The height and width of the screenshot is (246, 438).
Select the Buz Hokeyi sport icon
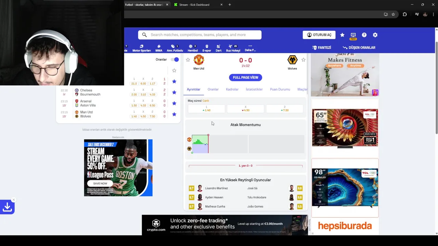[x=233, y=48]
